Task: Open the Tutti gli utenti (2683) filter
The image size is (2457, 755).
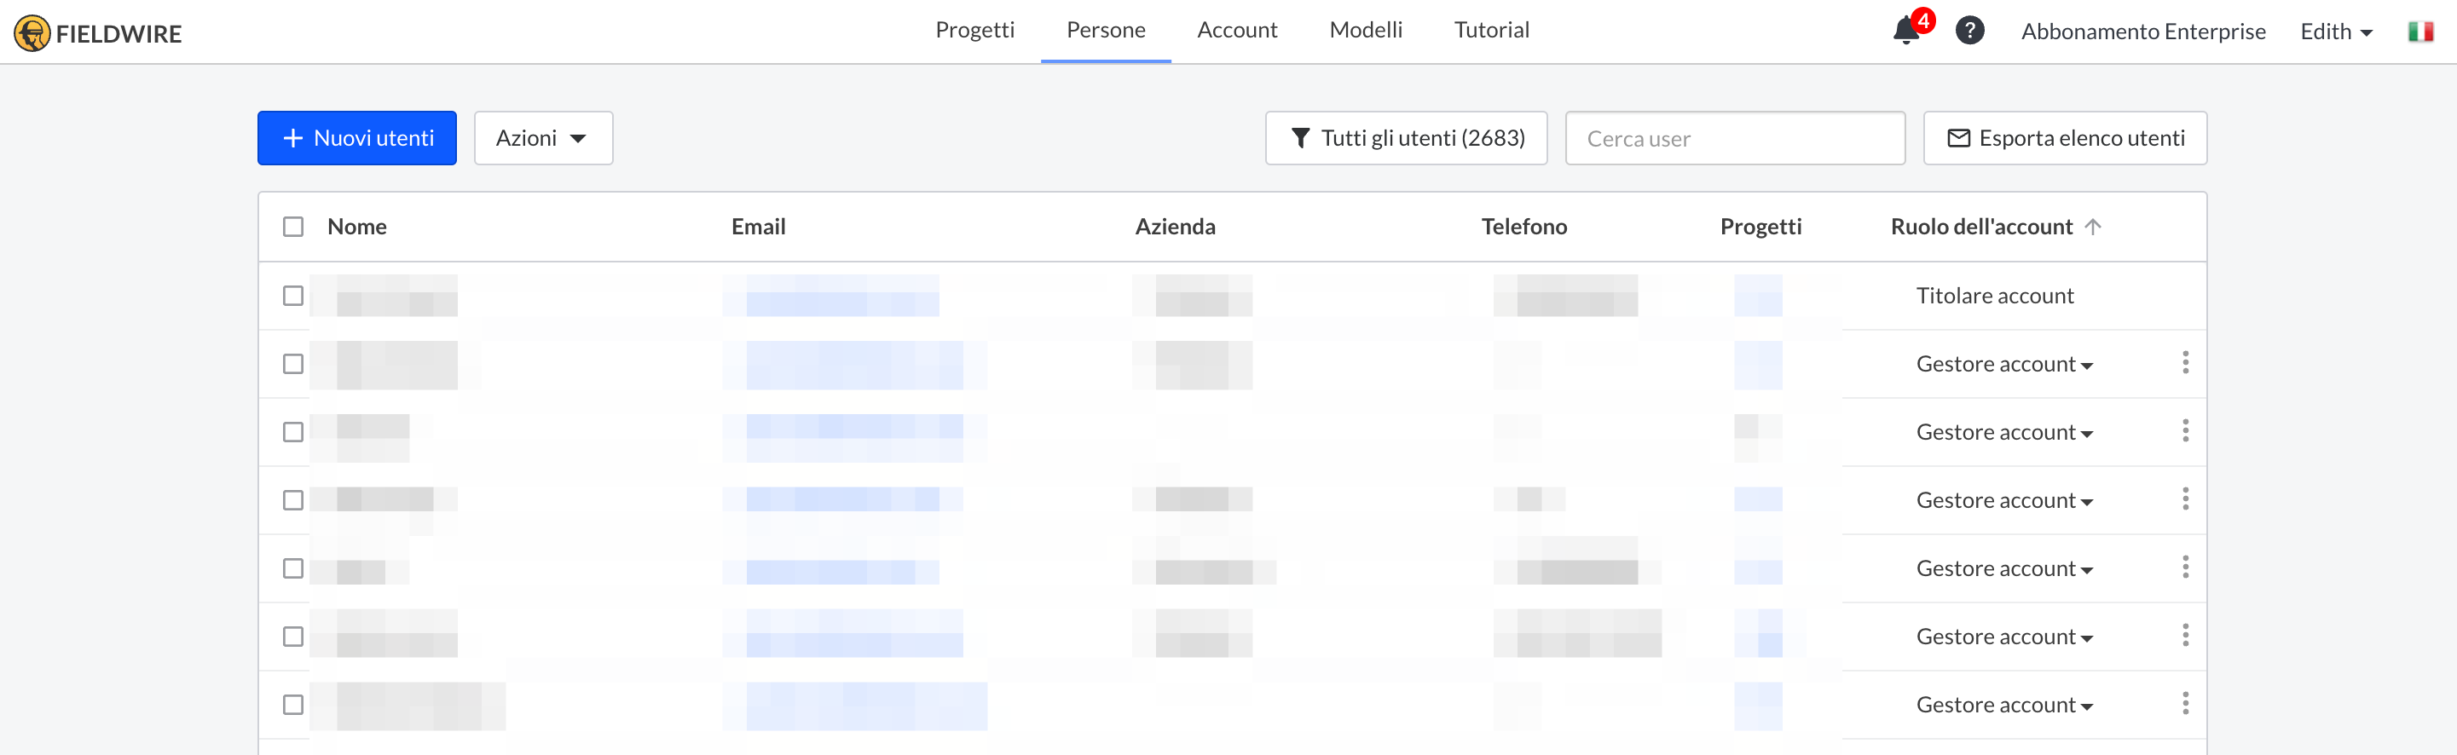Action: 1406,138
